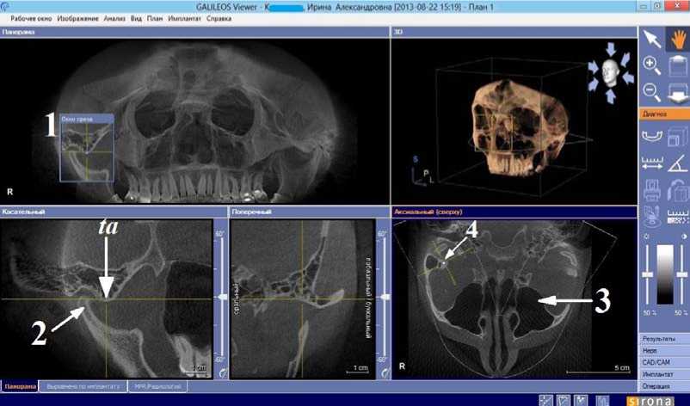Viewport: 690px width, 406px height.
Task: Open the Вид menu
Action: [x=136, y=19]
